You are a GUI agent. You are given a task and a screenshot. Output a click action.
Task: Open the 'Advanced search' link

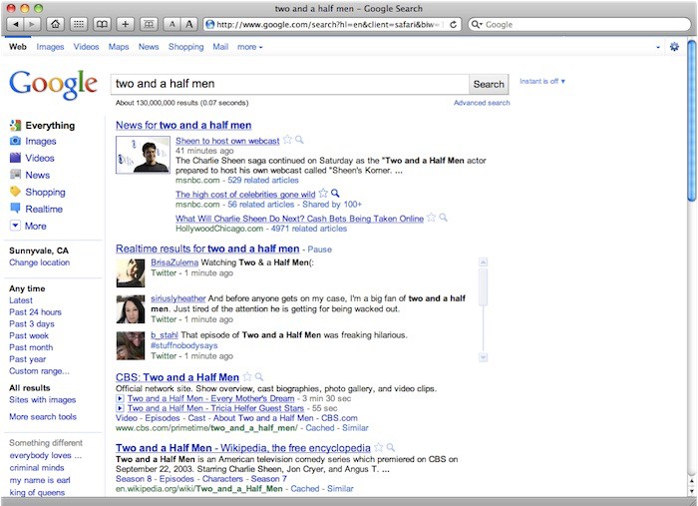pyautogui.click(x=482, y=103)
